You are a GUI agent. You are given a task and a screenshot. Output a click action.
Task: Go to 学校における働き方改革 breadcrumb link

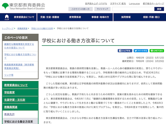pyautogui.click(x=42, y=28)
